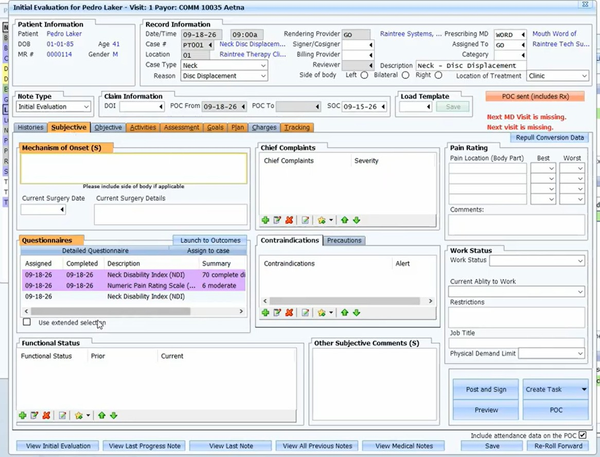Move chief complaint up with green arrow

(344, 221)
